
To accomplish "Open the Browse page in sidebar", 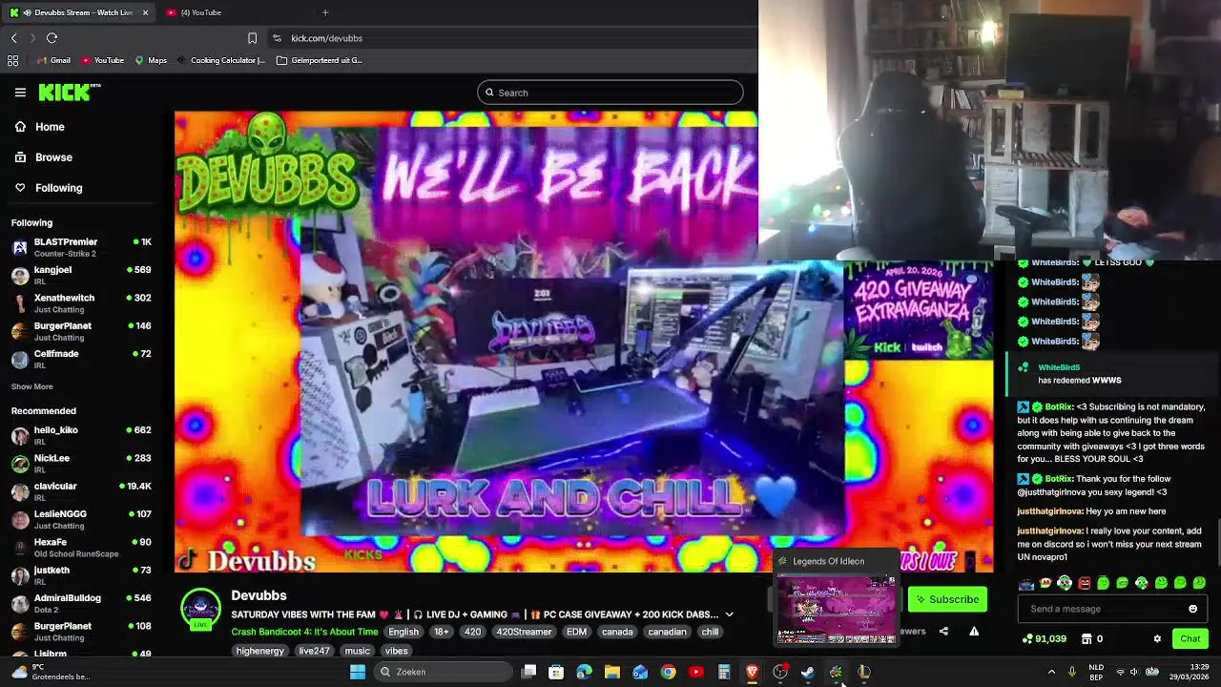I will [53, 157].
